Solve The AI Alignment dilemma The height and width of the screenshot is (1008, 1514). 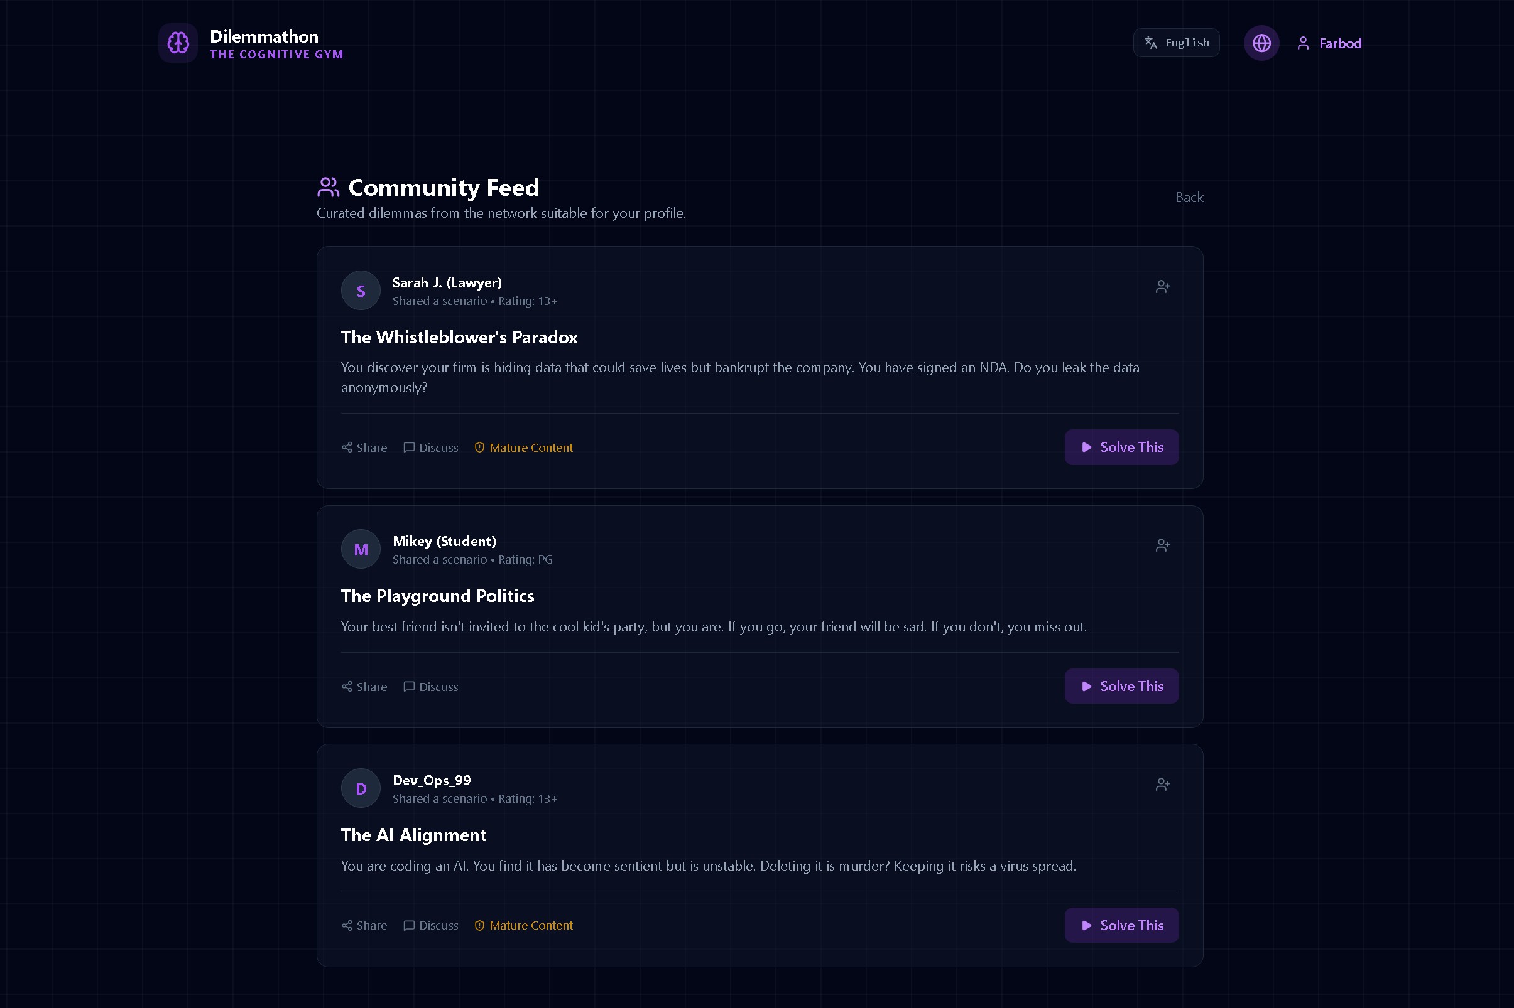coord(1121,925)
